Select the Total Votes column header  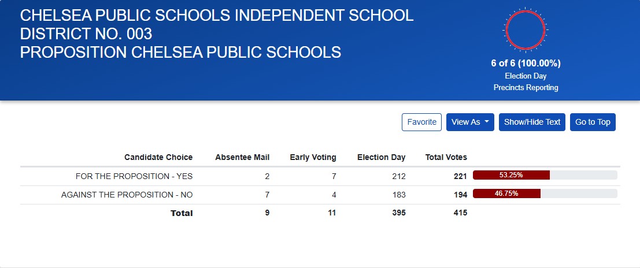tap(446, 157)
